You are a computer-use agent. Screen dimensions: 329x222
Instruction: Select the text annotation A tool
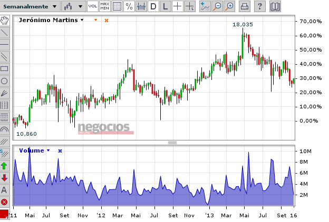(x=4, y=190)
